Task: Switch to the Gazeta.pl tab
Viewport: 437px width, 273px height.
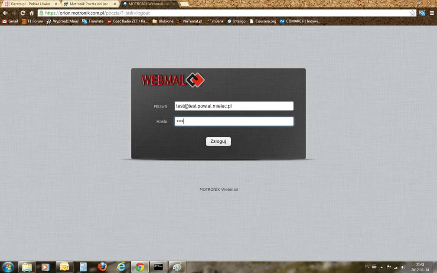Action: [x=29, y=3]
